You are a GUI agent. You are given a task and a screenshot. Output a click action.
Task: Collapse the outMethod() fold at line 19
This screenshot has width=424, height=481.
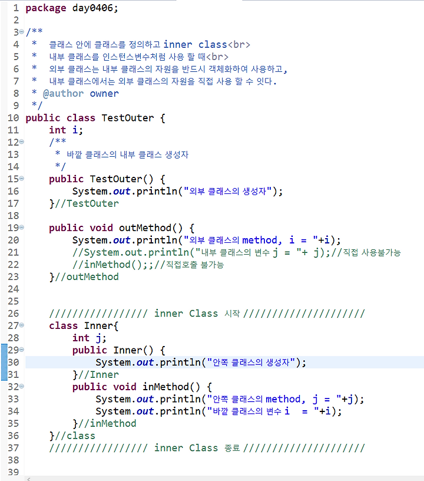click(x=21, y=228)
